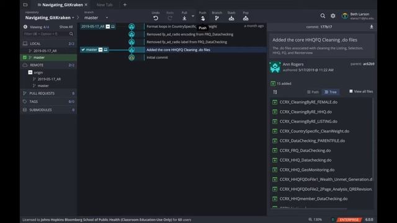Toggle the green master checkout checkbox

click(25, 58)
